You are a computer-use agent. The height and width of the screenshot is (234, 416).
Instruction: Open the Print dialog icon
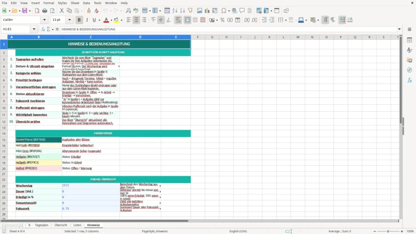pyautogui.click(x=45, y=11)
